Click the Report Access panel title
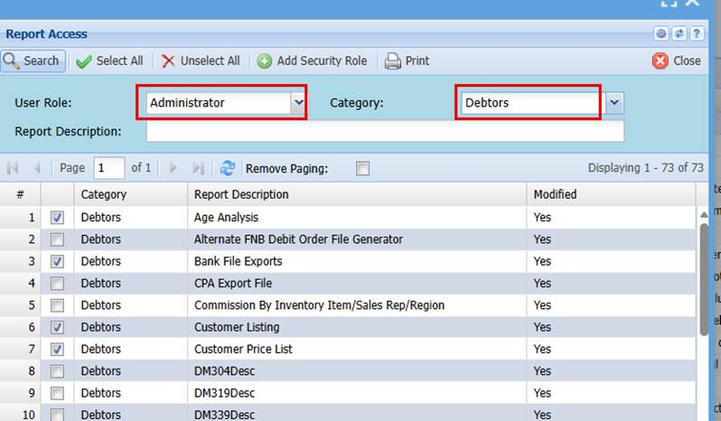This screenshot has width=721, height=421. tap(46, 34)
